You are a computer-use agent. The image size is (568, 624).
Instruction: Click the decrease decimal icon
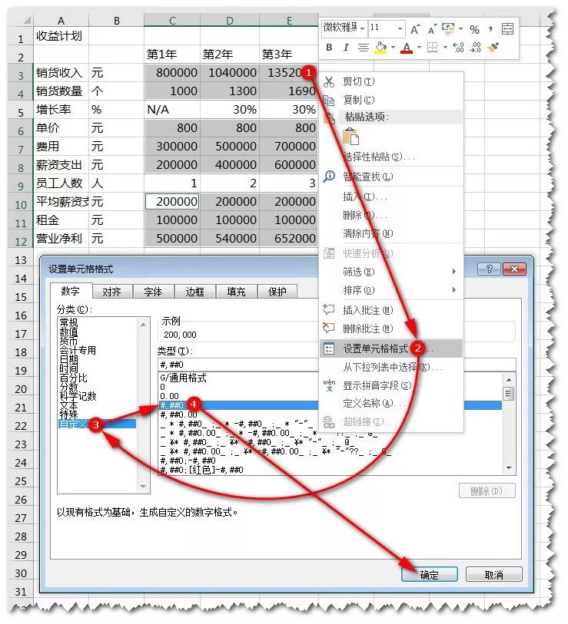click(475, 48)
